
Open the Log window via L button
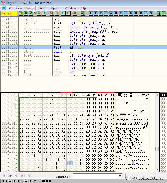pyautogui.click(x=91, y=13)
